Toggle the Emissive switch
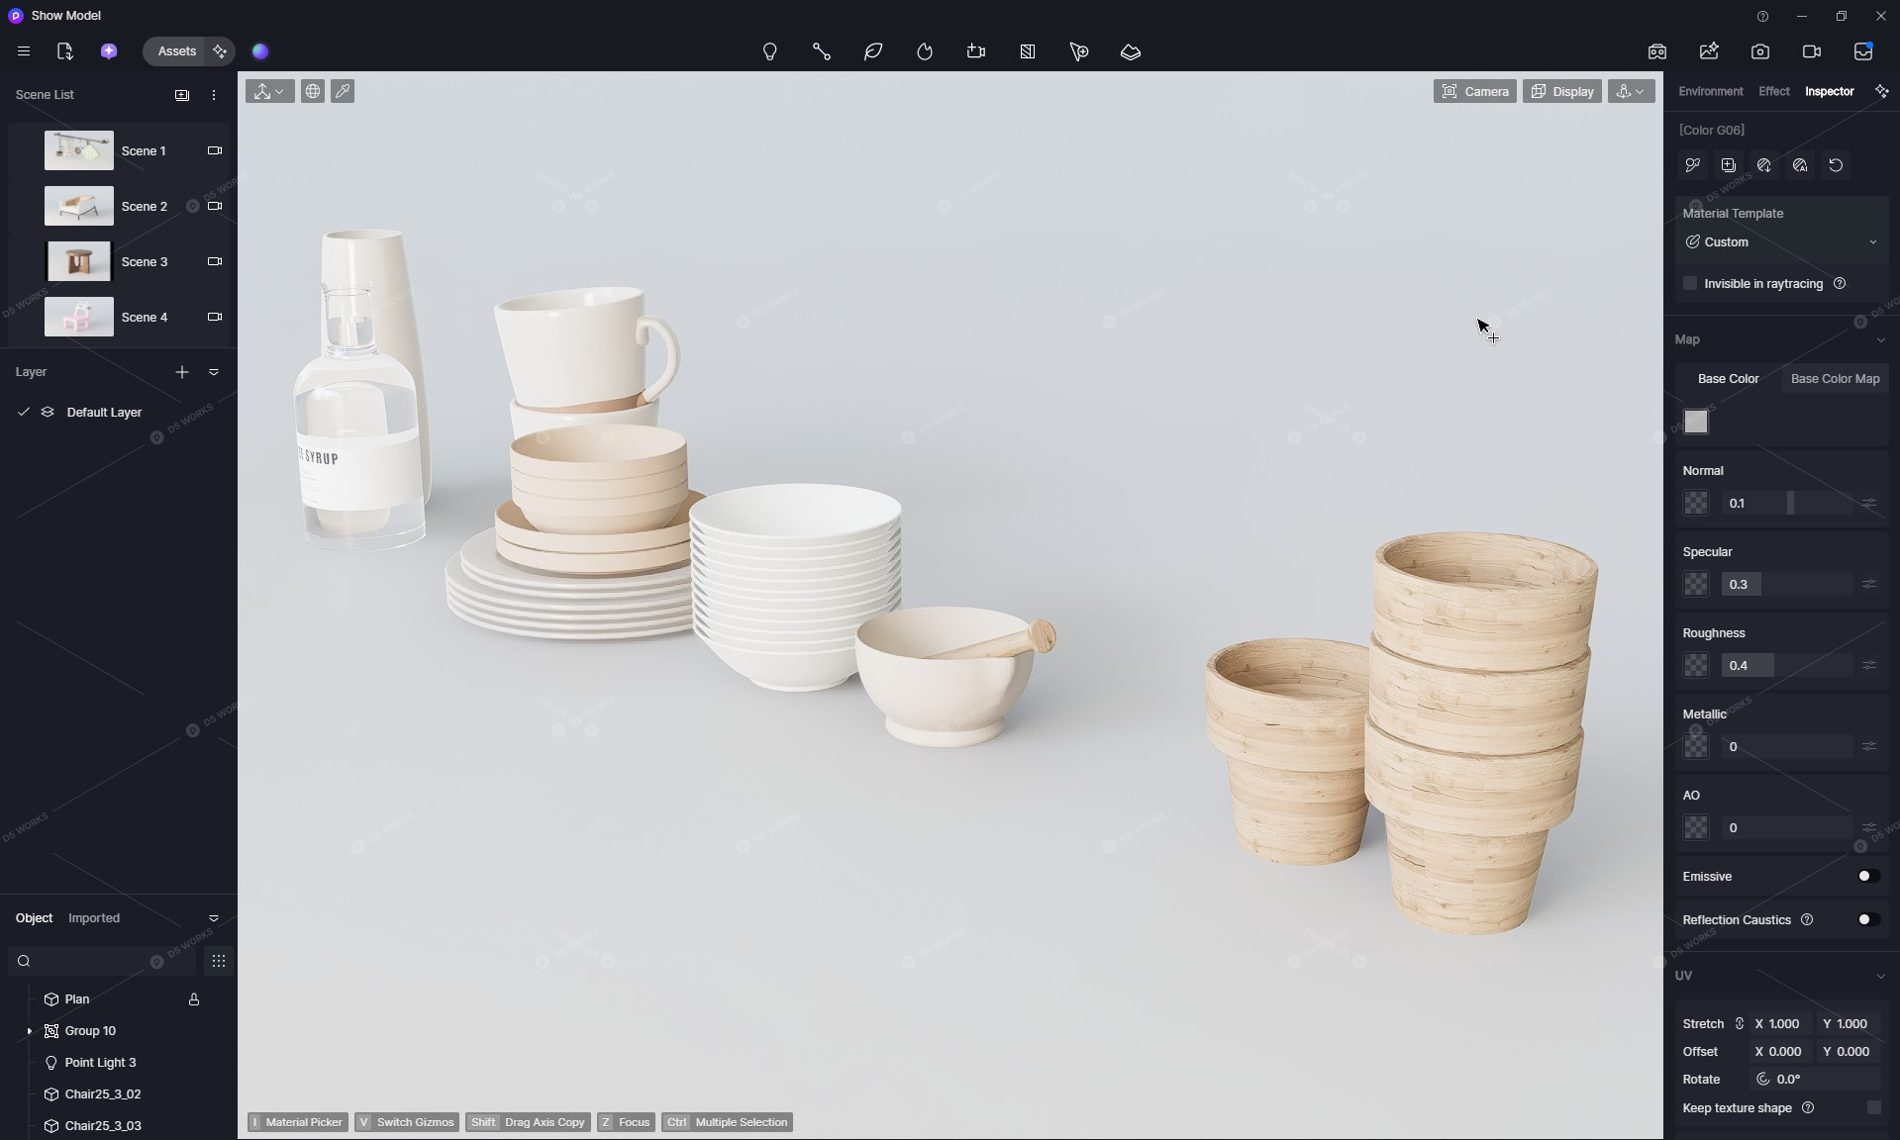Screen dimensions: 1900x1140 (x=1868, y=876)
